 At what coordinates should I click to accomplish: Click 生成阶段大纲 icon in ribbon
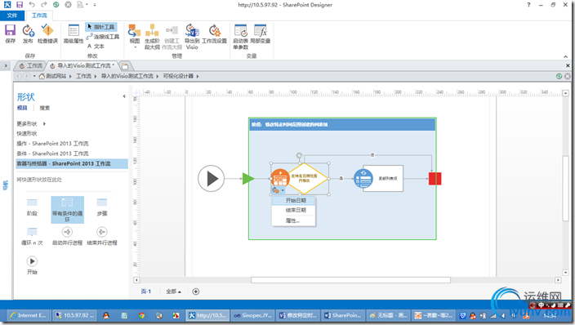click(152, 36)
